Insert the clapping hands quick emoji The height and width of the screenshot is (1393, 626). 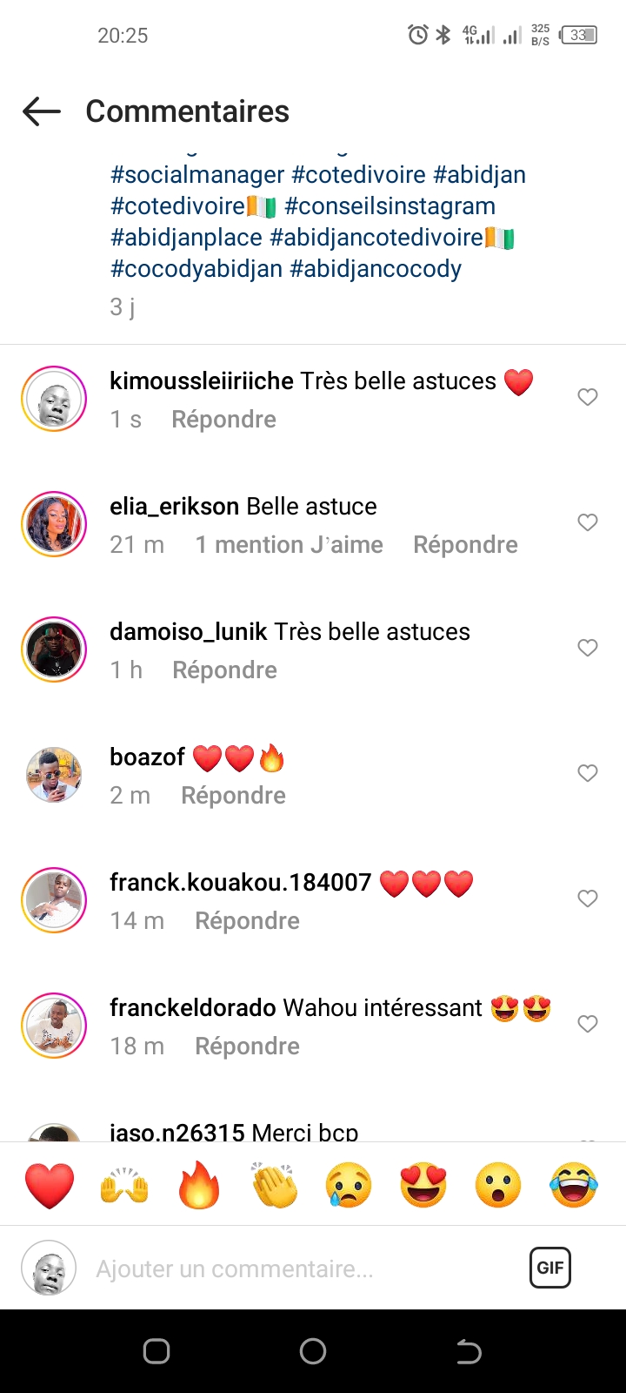click(x=274, y=1185)
